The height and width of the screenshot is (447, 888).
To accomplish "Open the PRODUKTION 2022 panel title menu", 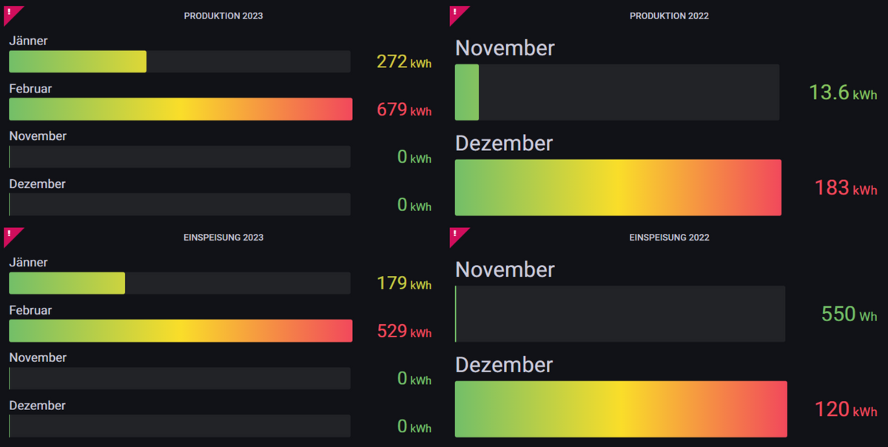I will [669, 16].
